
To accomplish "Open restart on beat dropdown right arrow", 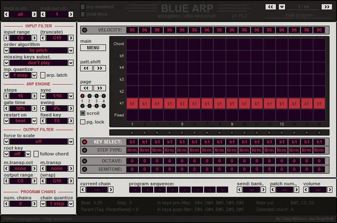I will (x=34, y=121).
